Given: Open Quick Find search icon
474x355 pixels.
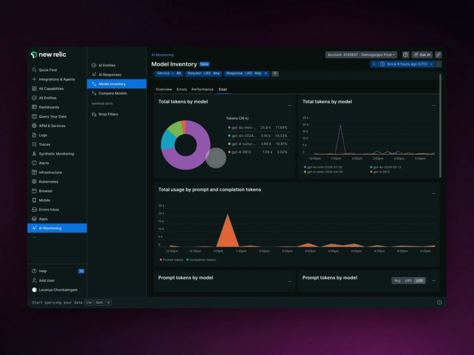Looking at the screenshot, I should point(34,70).
